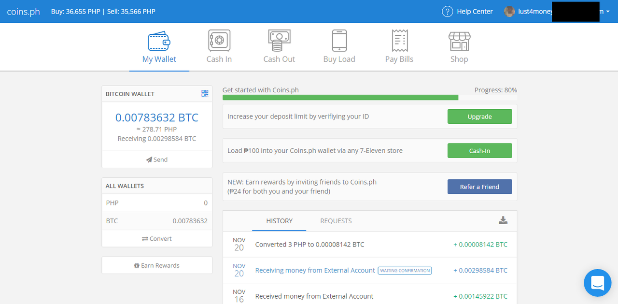Open the Receiving money from External Account details
Screen dimensions: 618x304
click(314, 270)
